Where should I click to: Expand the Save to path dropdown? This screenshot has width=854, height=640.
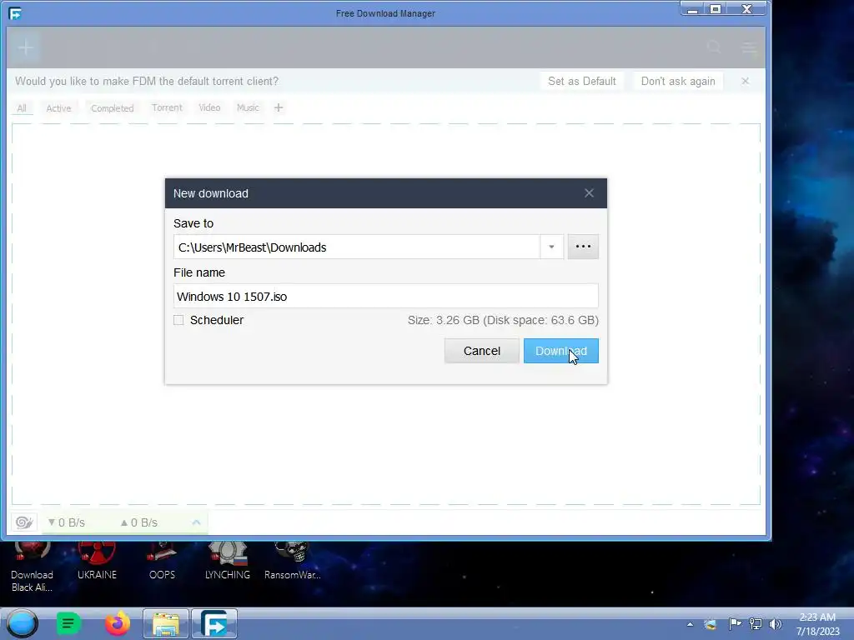[x=551, y=247]
